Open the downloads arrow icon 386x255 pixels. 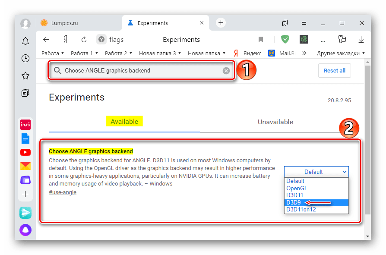click(x=361, y=40)
